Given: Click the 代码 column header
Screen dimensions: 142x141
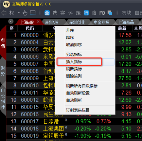Looking at the screenshot, I should pyautogui.click(x=30, y=28).
